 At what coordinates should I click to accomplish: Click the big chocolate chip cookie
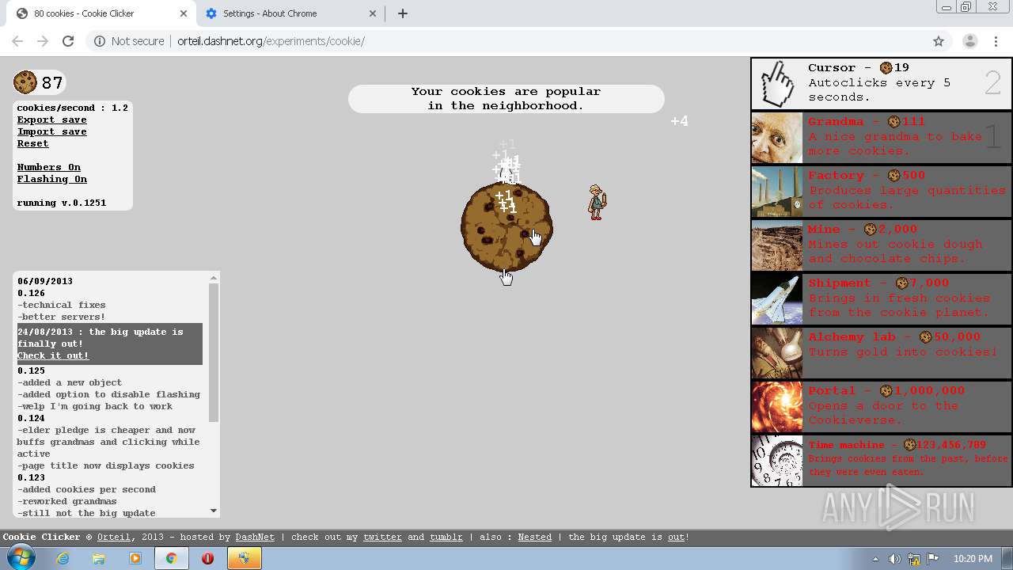(506, 226)
